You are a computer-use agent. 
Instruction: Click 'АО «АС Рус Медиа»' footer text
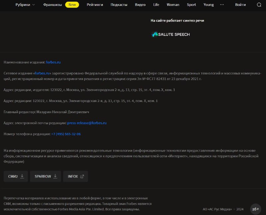(x=217, y=209)
